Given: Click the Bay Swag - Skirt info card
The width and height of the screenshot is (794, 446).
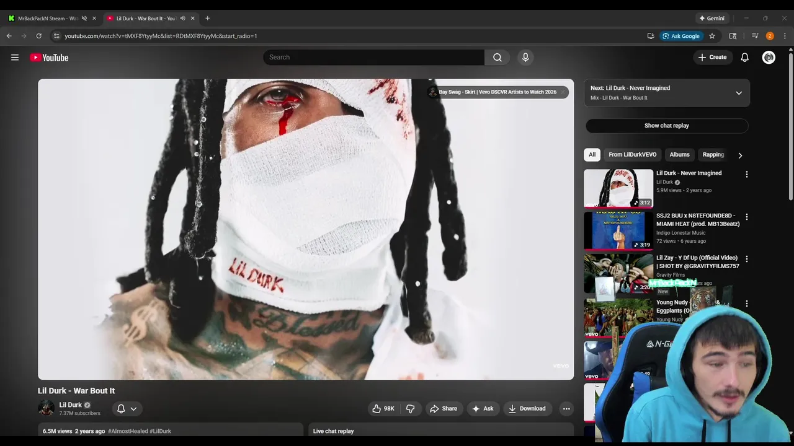Looking at the screenshot, I should [498, 92].
